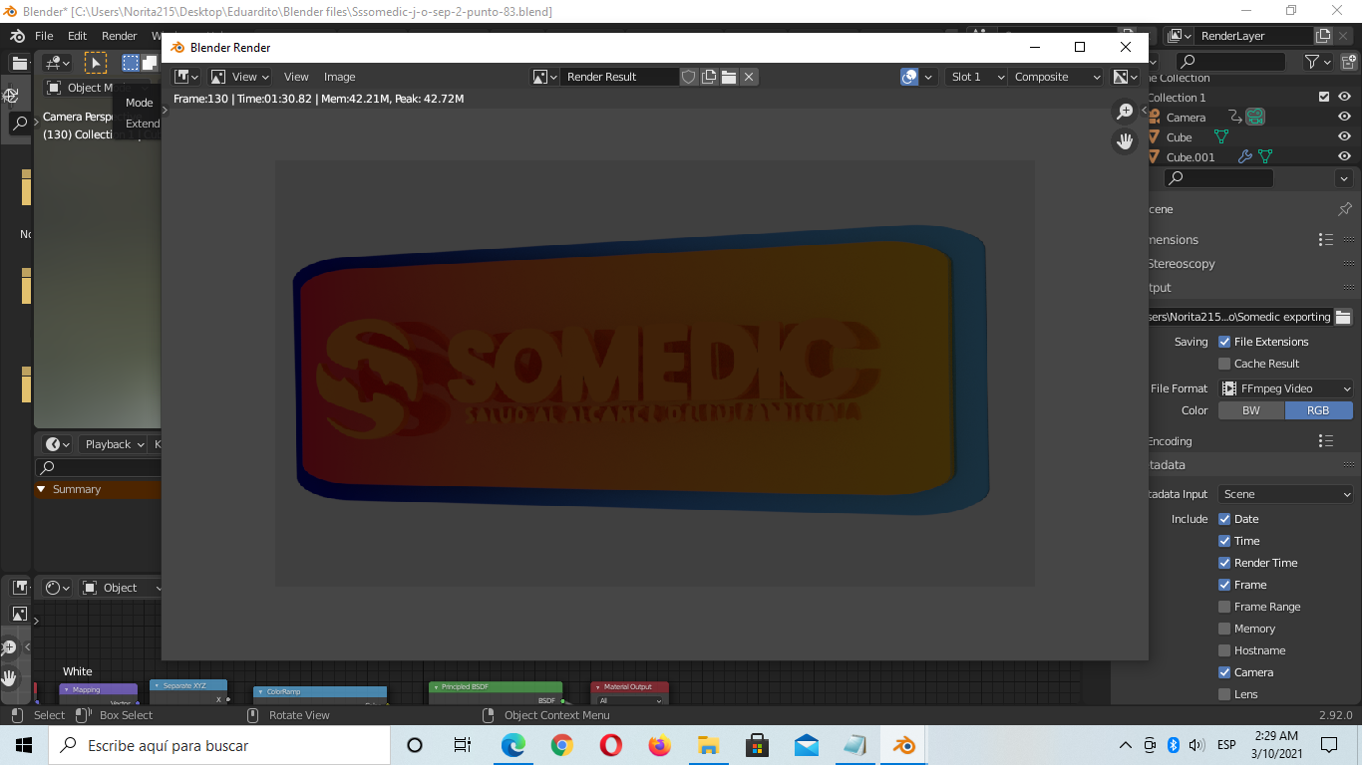Screen dimensions: 1362x765
Task: Enable the Hostname metadata checkbox
Action: (x=1224, y=650)
